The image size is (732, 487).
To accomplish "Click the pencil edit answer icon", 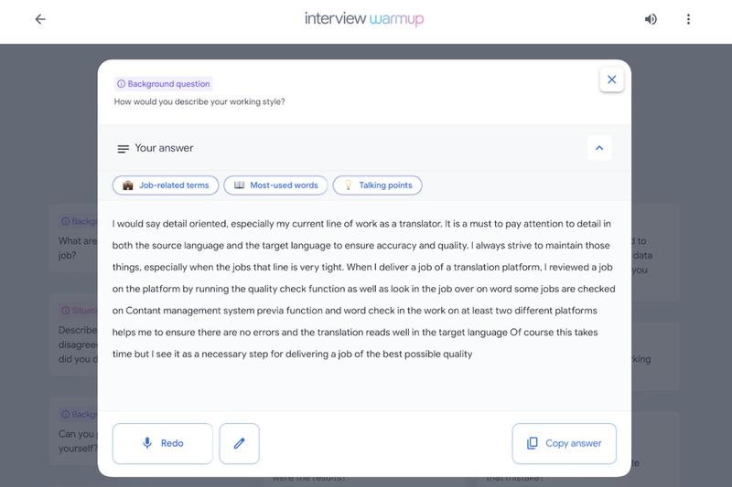I will pyautogui.click(x=239, y=443).
